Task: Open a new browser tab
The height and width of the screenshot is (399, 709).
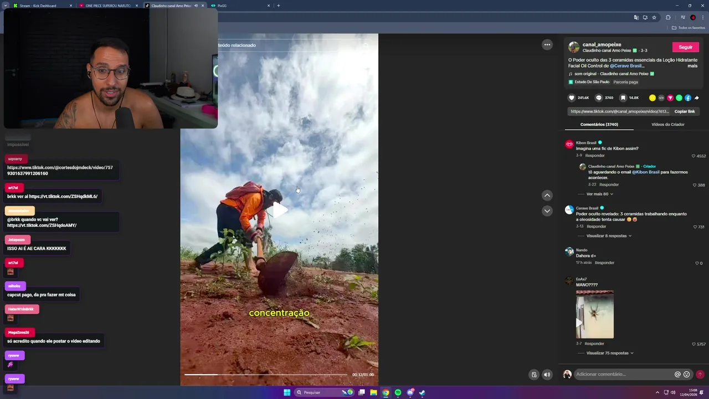Action: coord(278,6)
